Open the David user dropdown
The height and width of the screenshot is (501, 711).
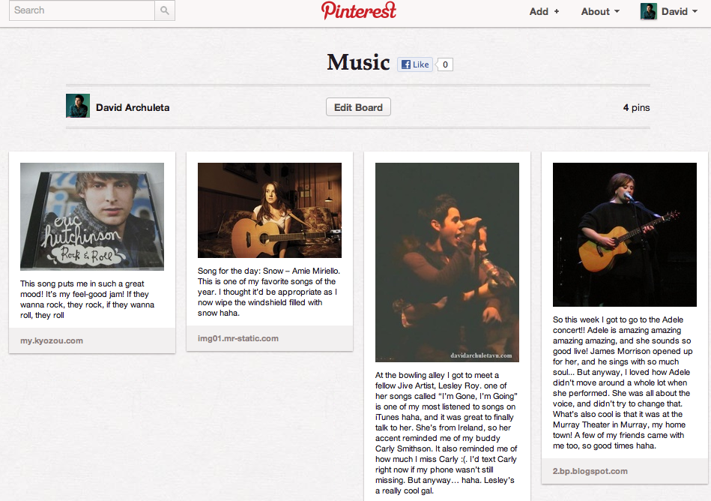680,11
